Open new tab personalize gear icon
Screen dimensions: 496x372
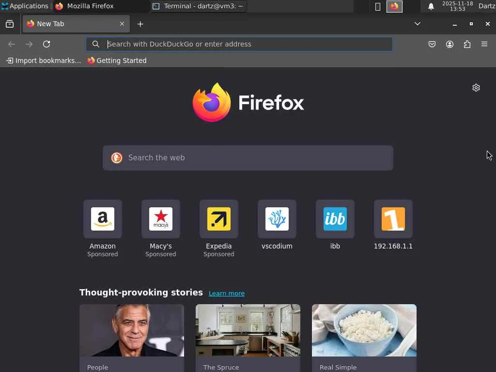476,88
